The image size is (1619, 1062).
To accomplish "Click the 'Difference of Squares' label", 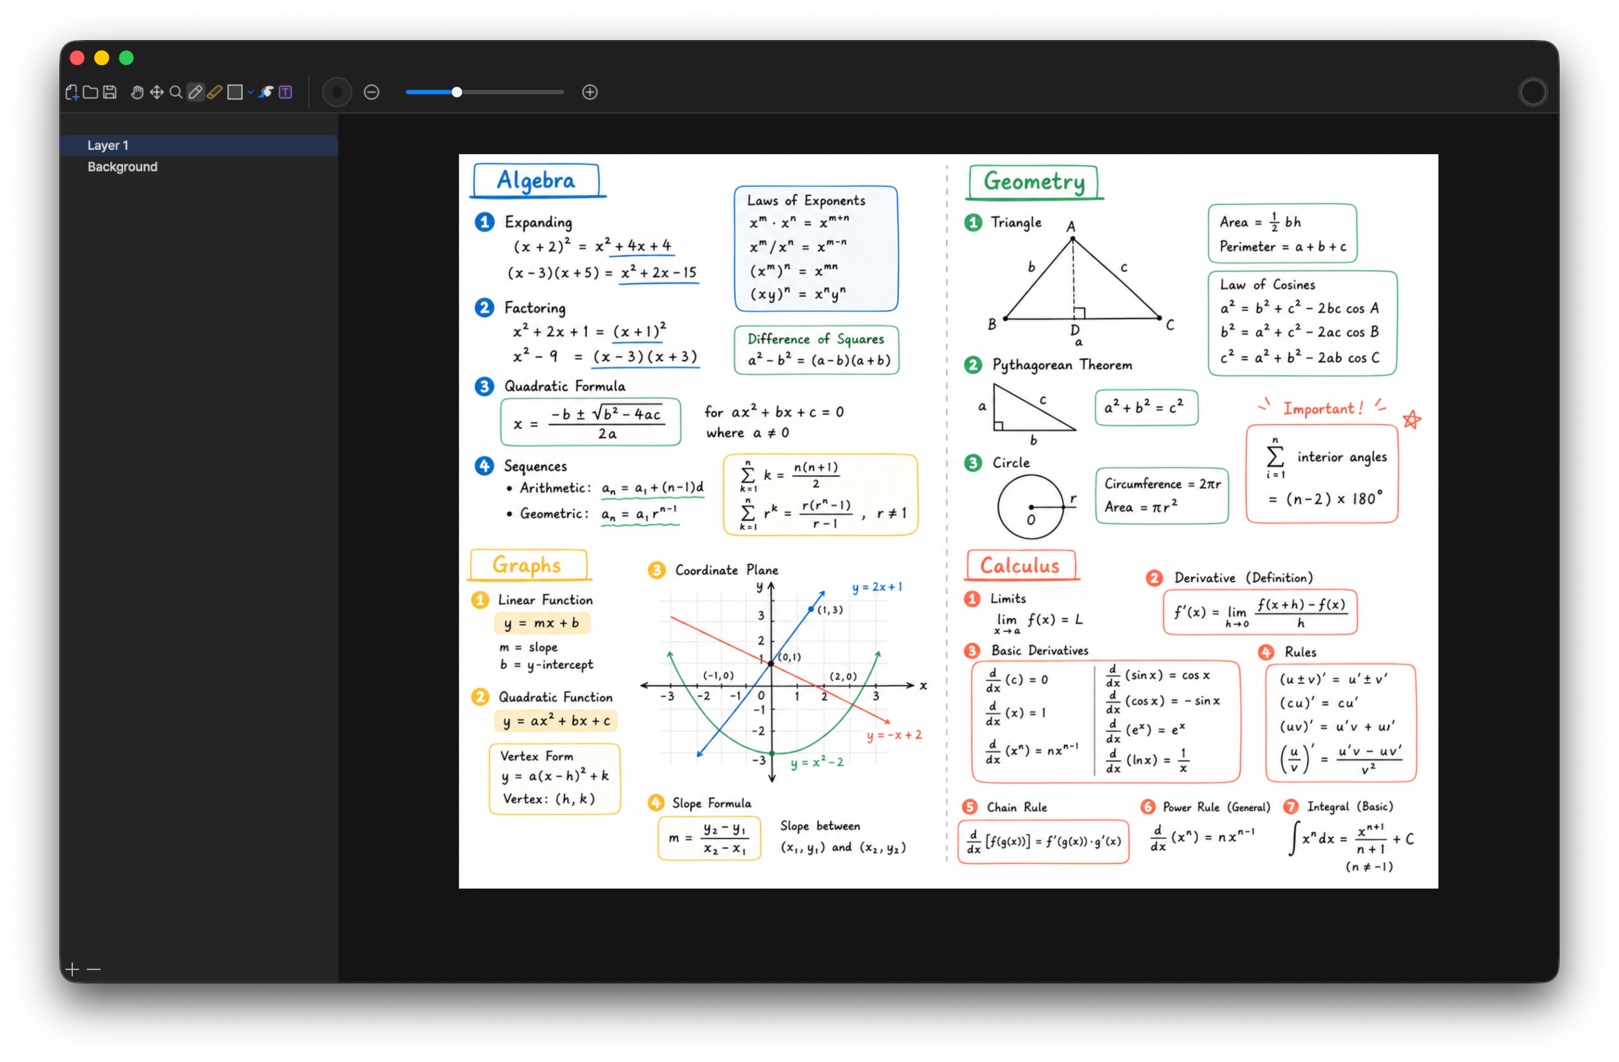I will [815, 339].
